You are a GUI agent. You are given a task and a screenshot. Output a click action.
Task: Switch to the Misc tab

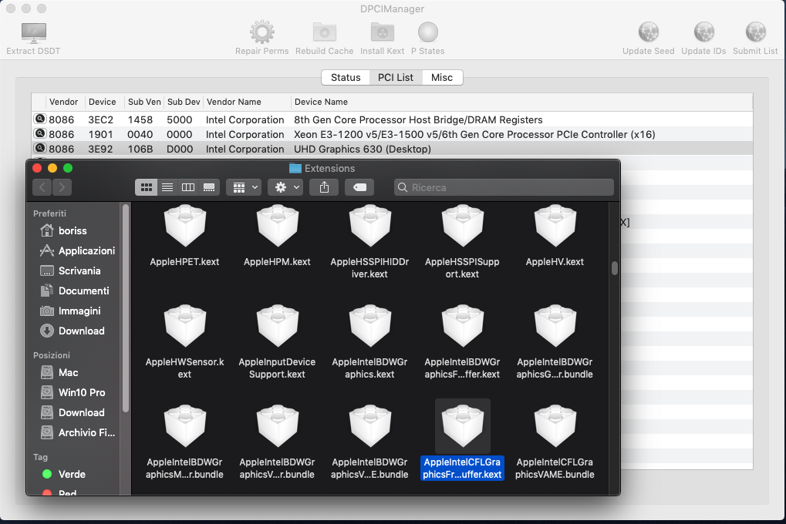[x=442, y=78]
